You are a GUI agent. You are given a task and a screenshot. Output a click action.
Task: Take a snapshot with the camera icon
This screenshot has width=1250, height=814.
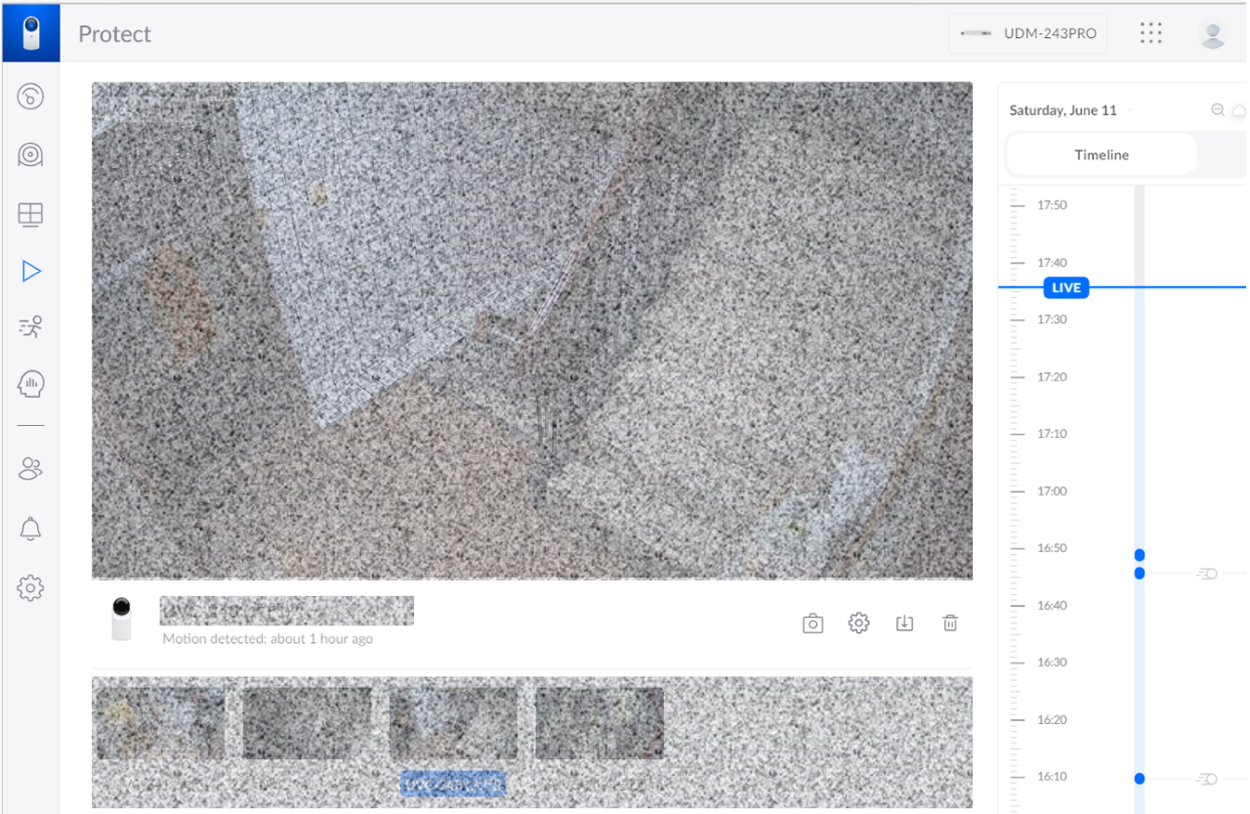[x=812, y=623]
